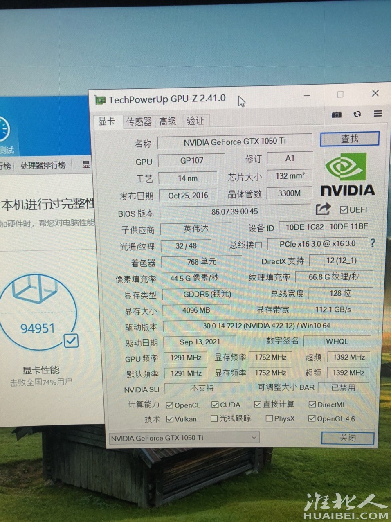
Task: Switch to the 传感器 tab
Action: 139,121
